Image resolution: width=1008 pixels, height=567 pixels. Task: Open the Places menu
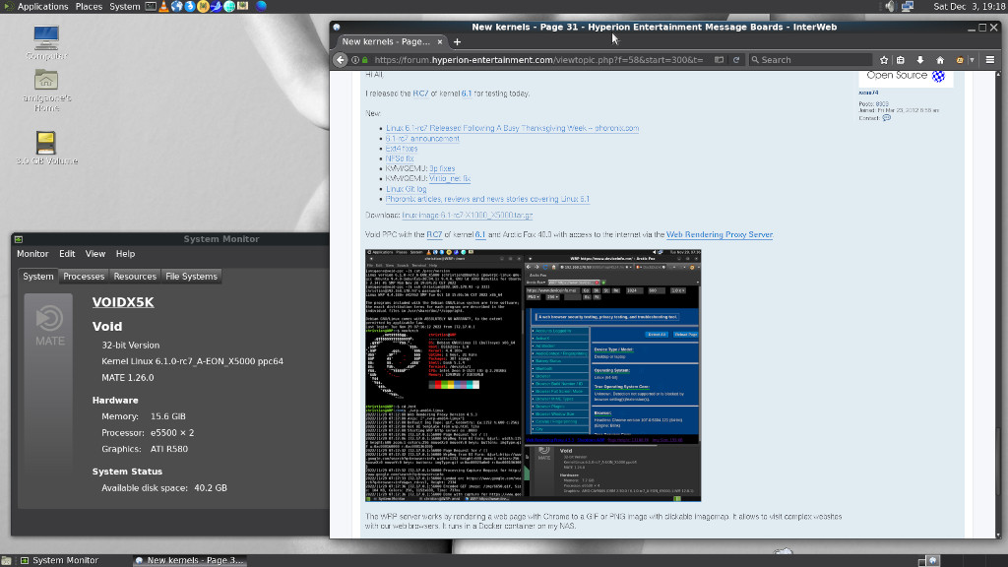pyautogui.click(x=89, y=7)
